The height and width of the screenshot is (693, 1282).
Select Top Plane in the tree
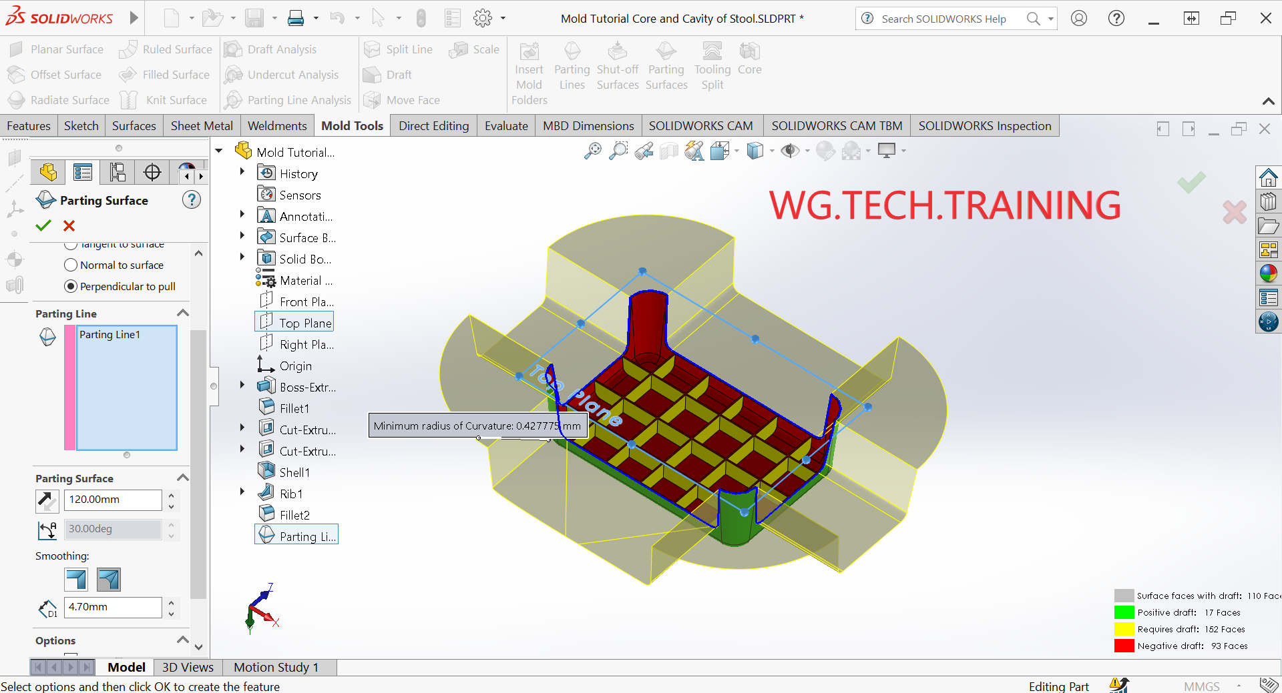(294, 322)
